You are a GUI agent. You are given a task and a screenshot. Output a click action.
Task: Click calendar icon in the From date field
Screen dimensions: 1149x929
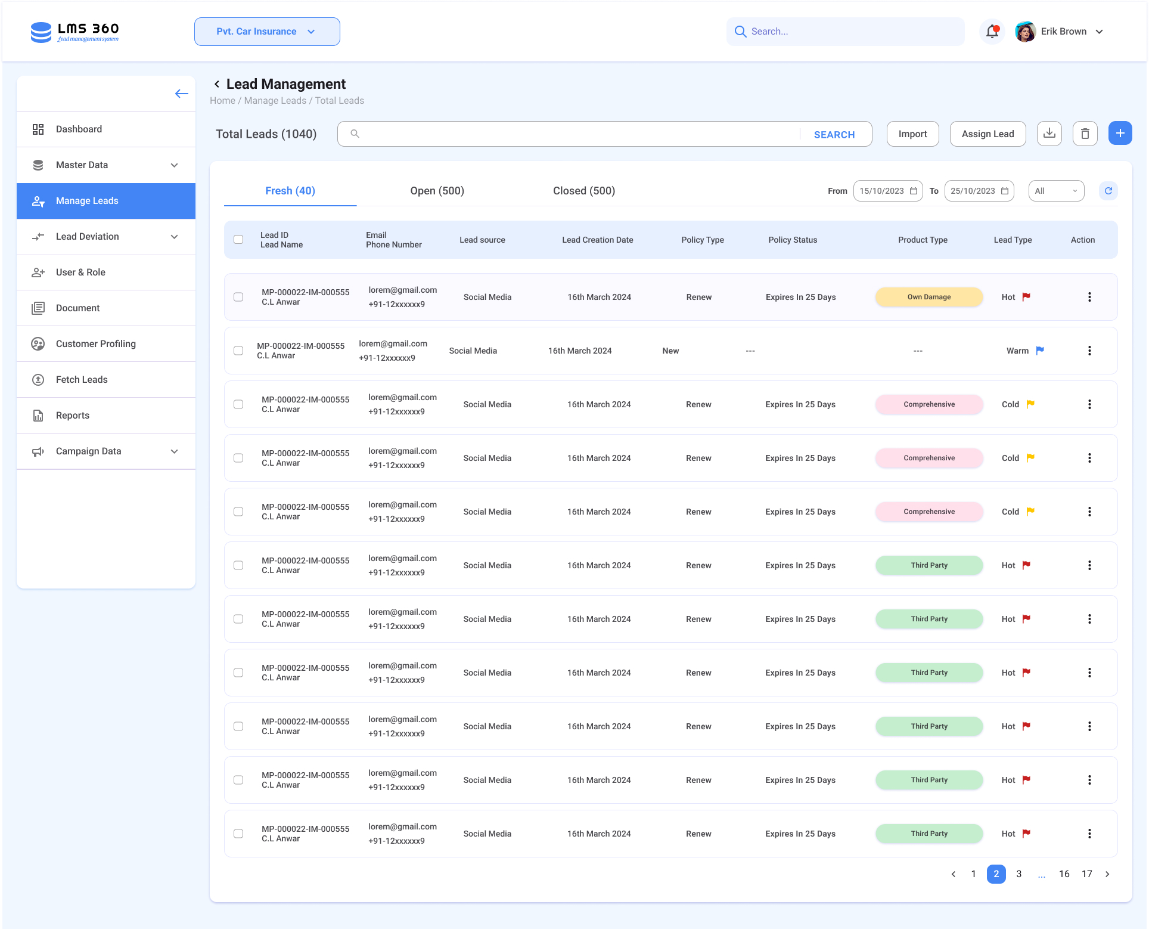point(914,191)
